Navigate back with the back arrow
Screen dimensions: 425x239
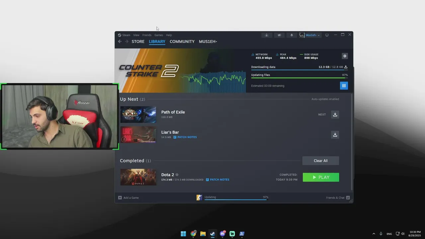[x=120, y=41]
